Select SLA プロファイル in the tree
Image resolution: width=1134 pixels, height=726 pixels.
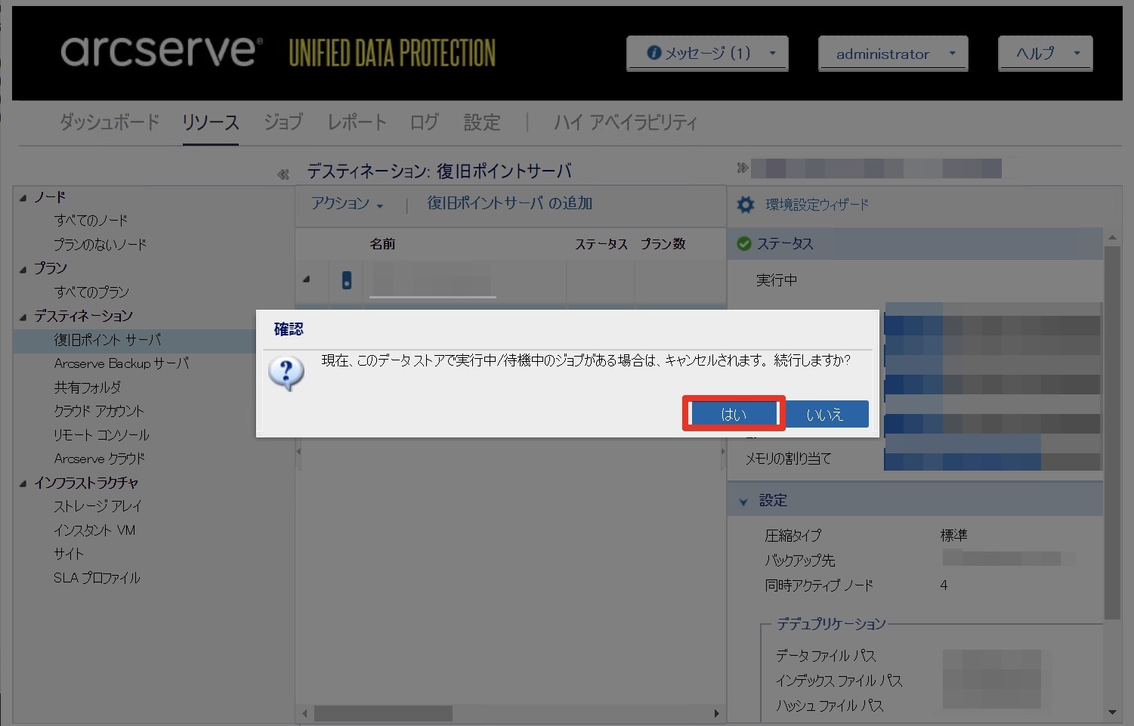(x=97, y=578)
